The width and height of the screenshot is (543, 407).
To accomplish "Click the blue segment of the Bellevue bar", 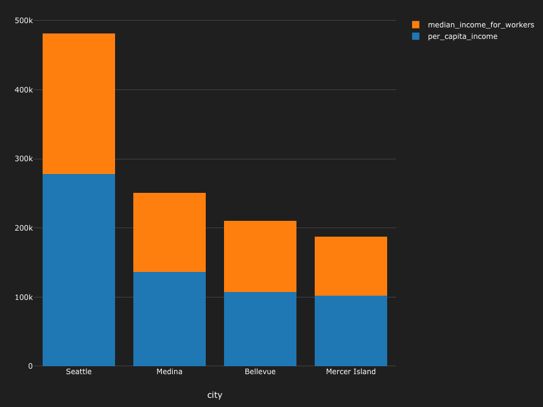I will 260,329.
